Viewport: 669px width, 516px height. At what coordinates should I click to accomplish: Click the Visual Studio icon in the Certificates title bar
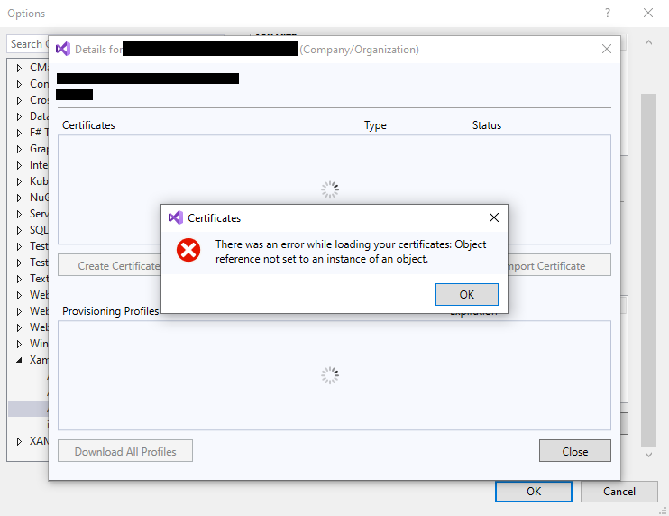[x=176, y=217]
